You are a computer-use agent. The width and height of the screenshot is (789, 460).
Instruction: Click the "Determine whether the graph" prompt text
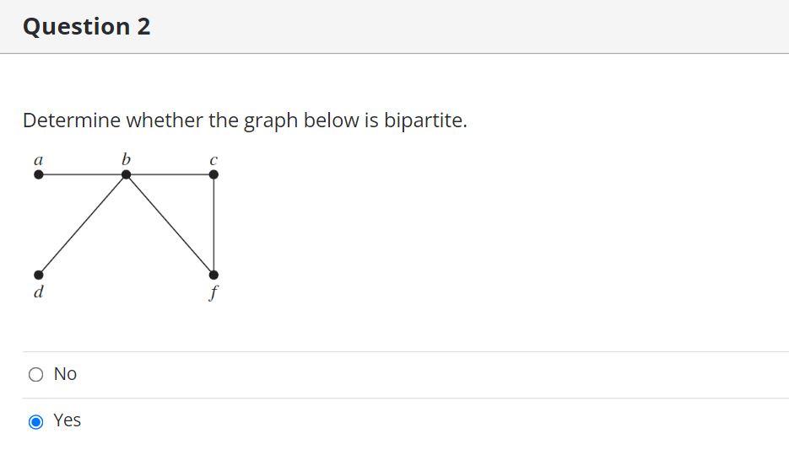[160, 121]
